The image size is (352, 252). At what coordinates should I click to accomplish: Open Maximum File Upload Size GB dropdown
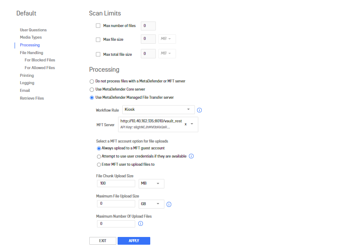pyautogui.click(x=151, y=204)
